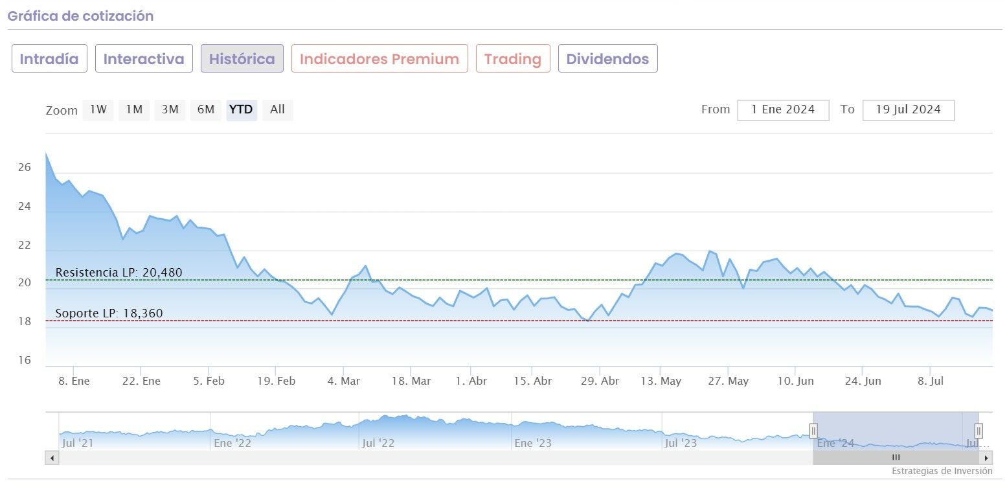
Task: Click the left range handle of navigator
Action: tap(813, 431)
